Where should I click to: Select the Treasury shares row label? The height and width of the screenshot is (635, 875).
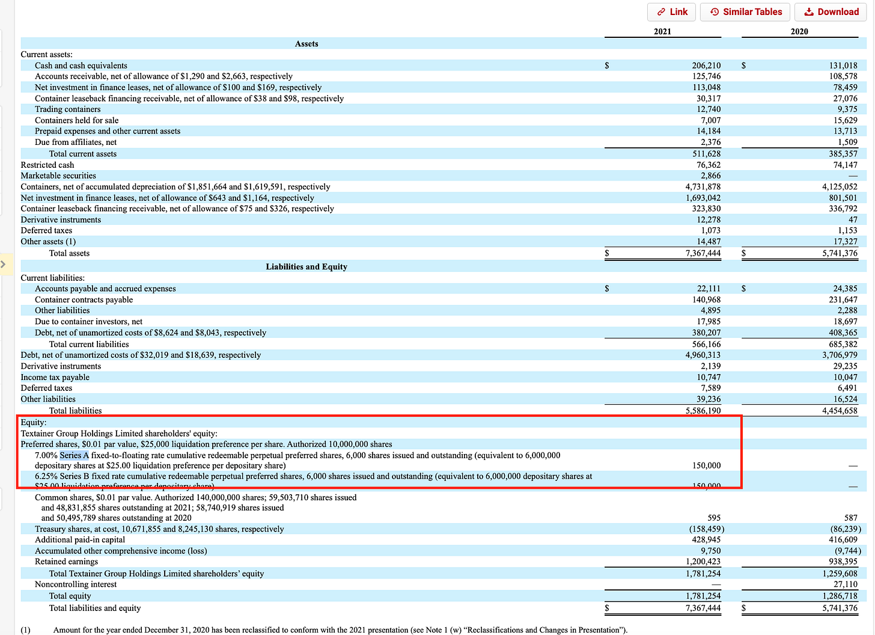click(x=159, y=529)
